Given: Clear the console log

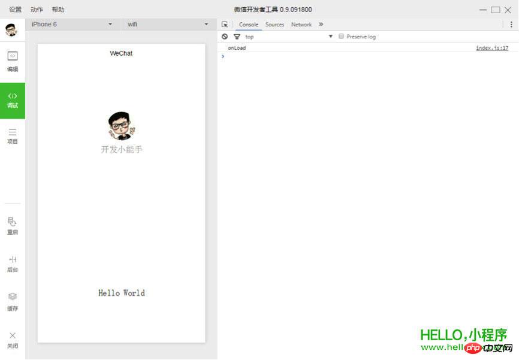Looking at the screenshot, I should 225,37.
